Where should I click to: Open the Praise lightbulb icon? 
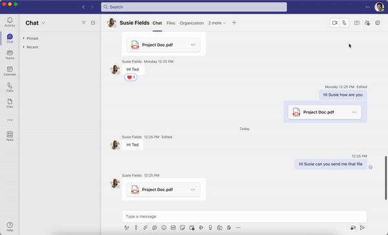pyautogui.click(x=210, y=228)
